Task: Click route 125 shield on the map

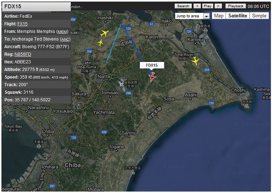Action: (x=128, y=28)
